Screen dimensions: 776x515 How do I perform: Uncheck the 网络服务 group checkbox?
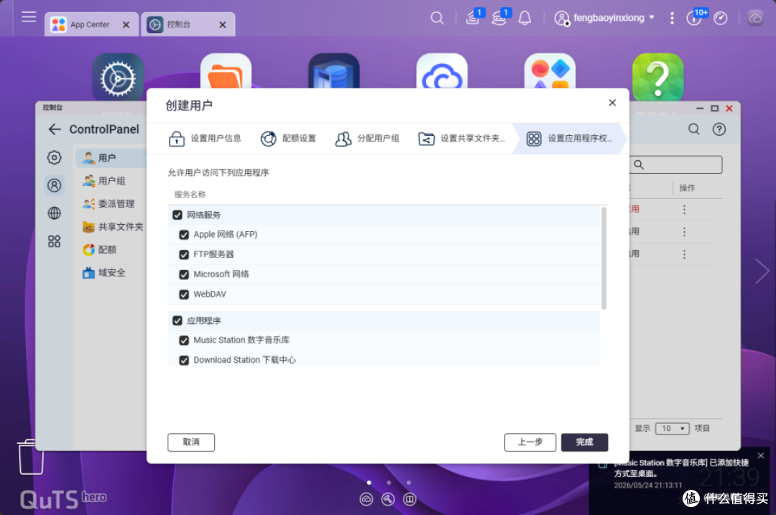click(177, 215)
